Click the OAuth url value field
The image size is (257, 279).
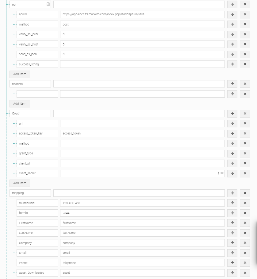coord(142,123)
